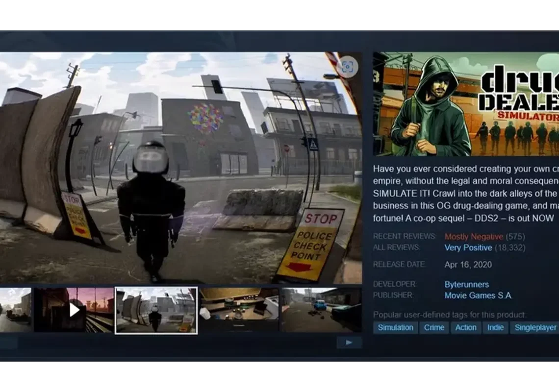Click the Drug Dealer Simulator header artwork
Screen dimensions: 559x392
pyautogui.click(x=466, y=104)
